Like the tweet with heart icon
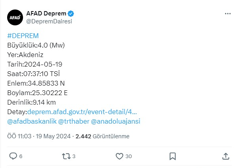 click(x=119, y=156)
